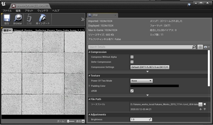Expand the toolbar overflow double-chevron
213x125 pixels.
click(83, 19)
